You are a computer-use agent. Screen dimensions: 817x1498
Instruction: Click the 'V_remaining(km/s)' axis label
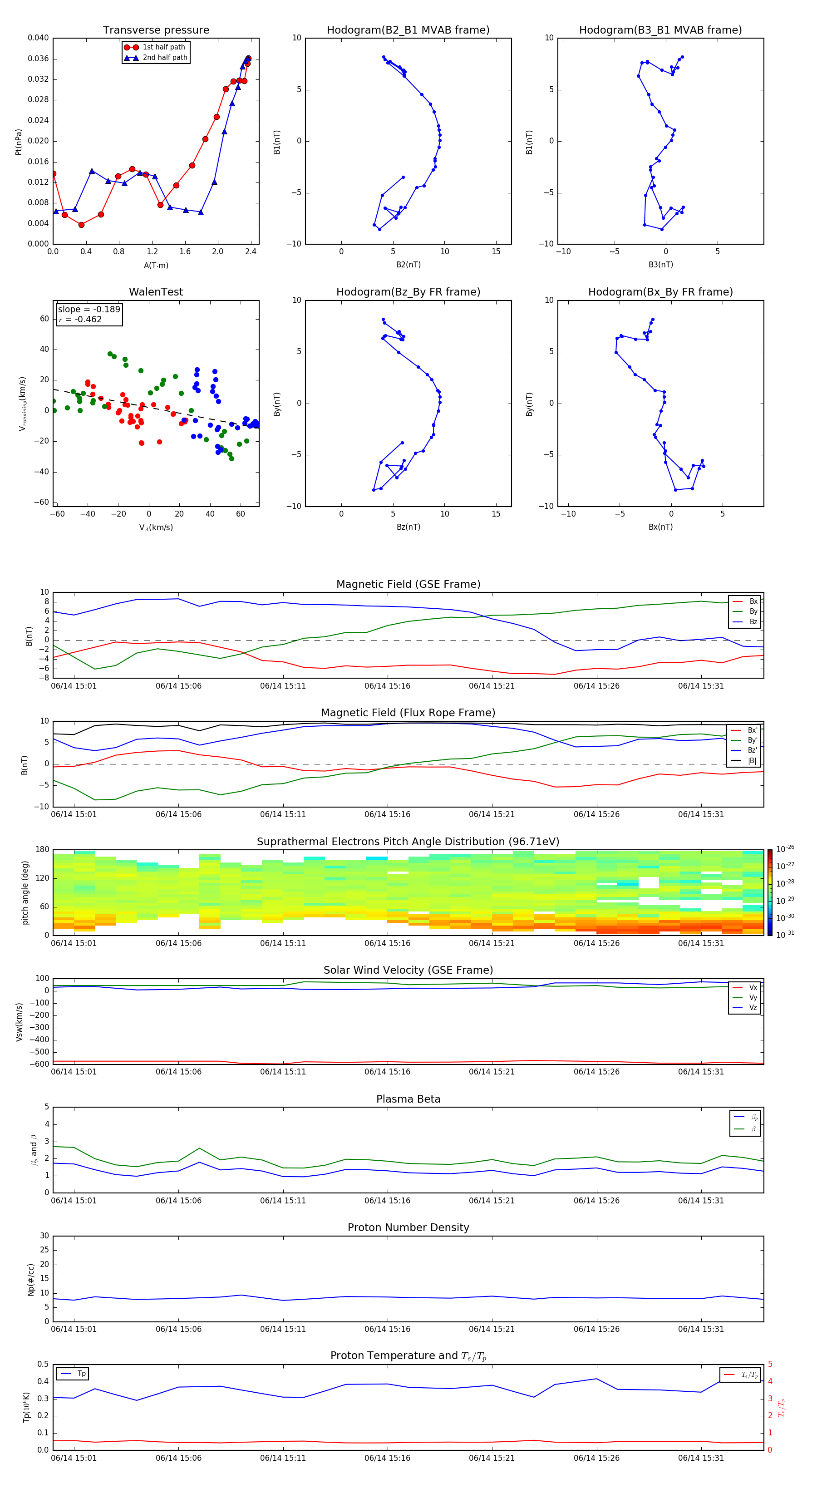point(22,404)
